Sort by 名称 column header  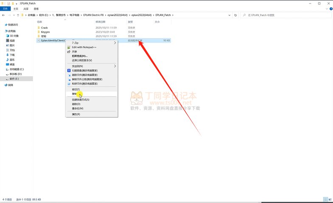[39, 22]
